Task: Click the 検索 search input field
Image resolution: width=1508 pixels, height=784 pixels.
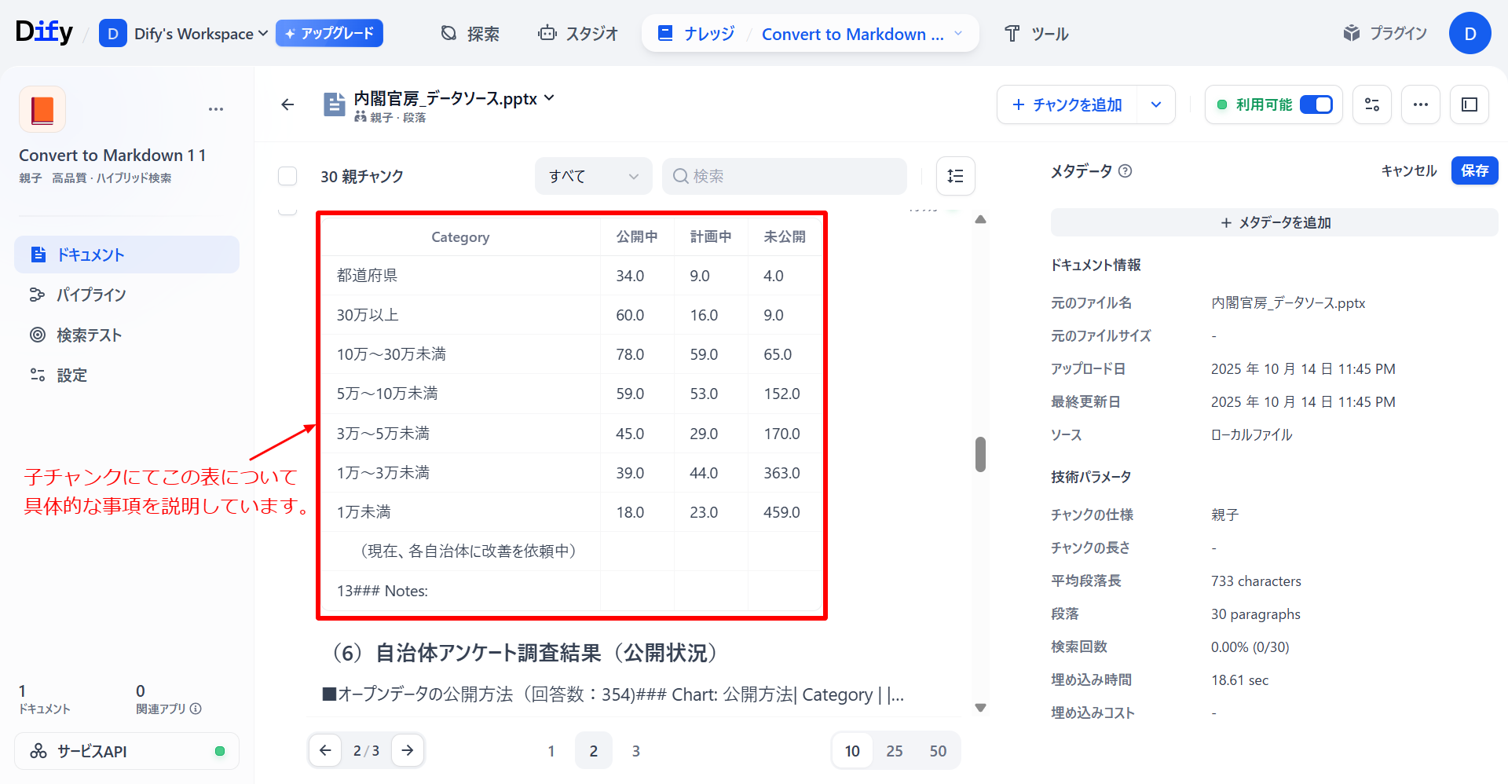Action: (x=785, y=176)
